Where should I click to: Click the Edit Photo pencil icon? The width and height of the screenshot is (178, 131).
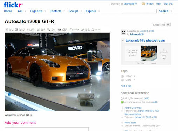tap(82, 30)
